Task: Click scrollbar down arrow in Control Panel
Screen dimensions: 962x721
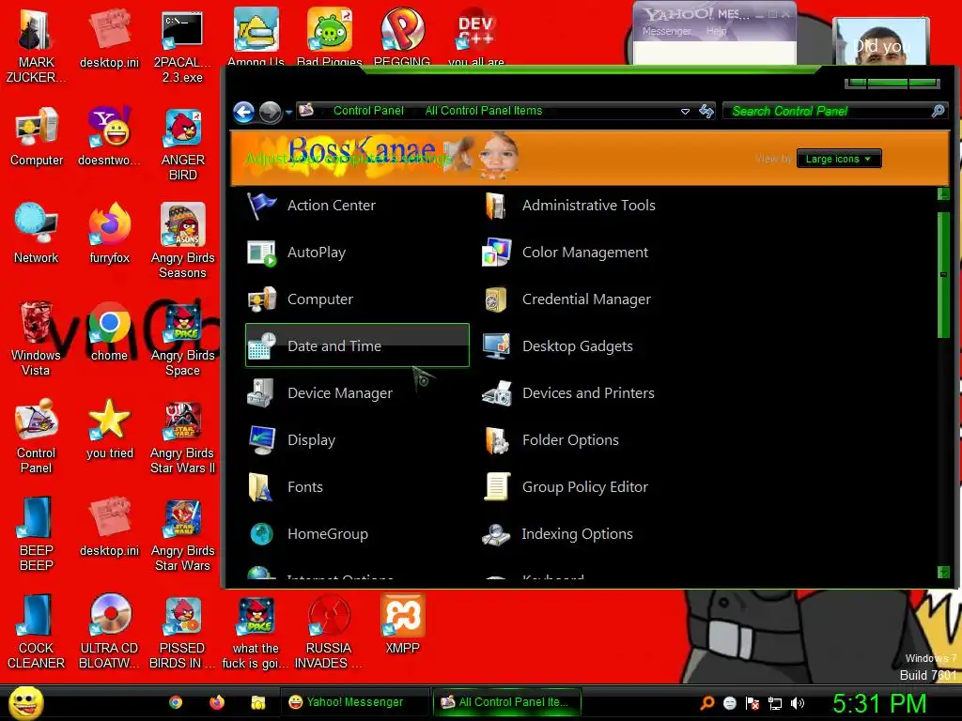Action: 943,572
